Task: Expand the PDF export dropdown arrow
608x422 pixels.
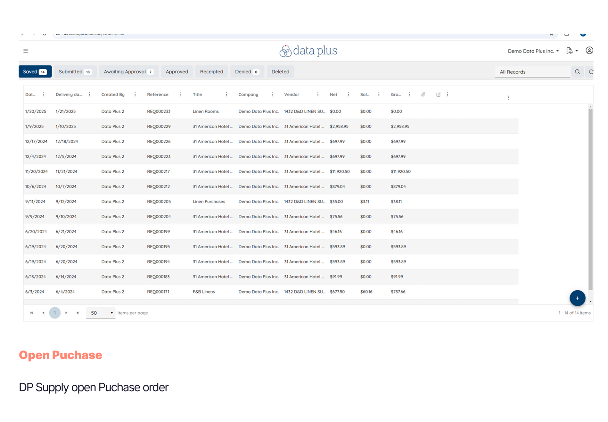Action: point(577,51)
